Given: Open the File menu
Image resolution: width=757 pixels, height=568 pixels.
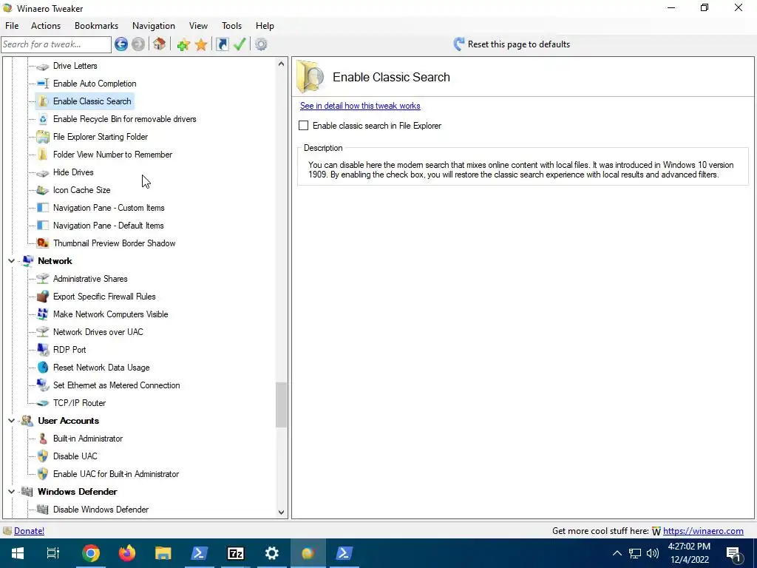Looking at the screenshot, I should (12, 26).
